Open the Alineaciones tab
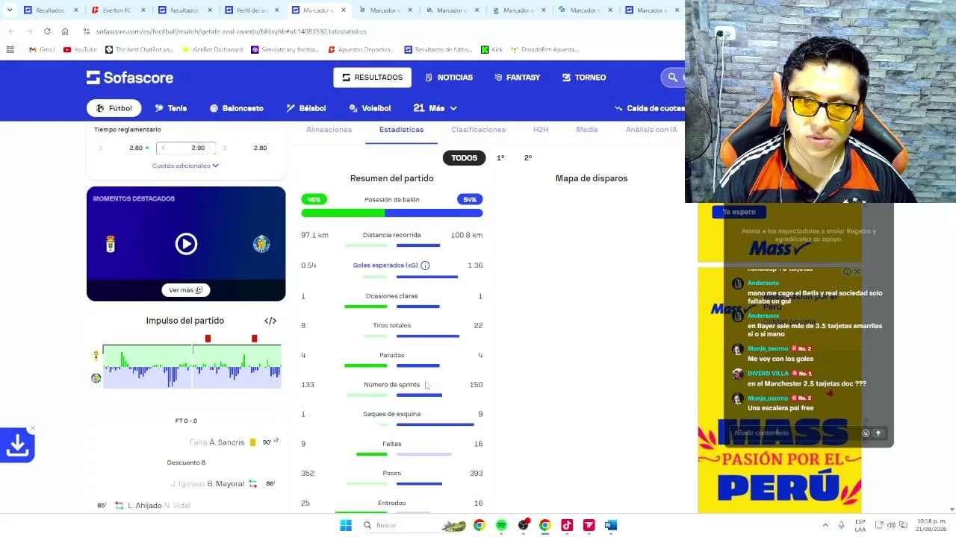 [x=329, y=130]
